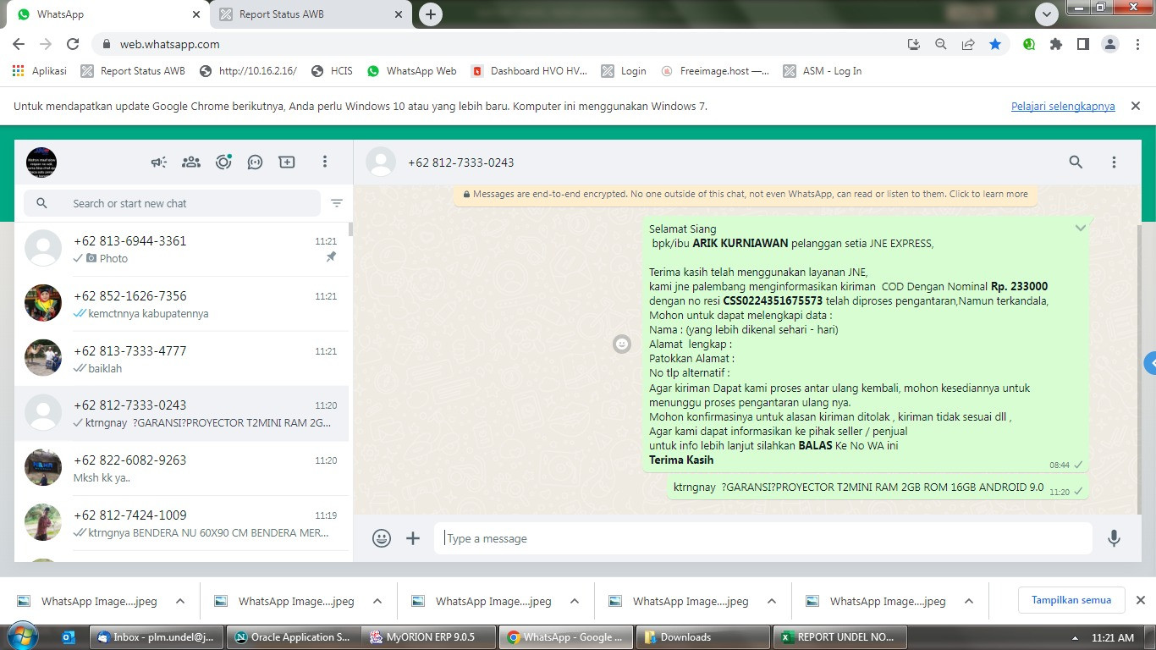Screen dimensions: 1156x650
Task: Open message options chevron on green bubble
Action: [1081, 229]
